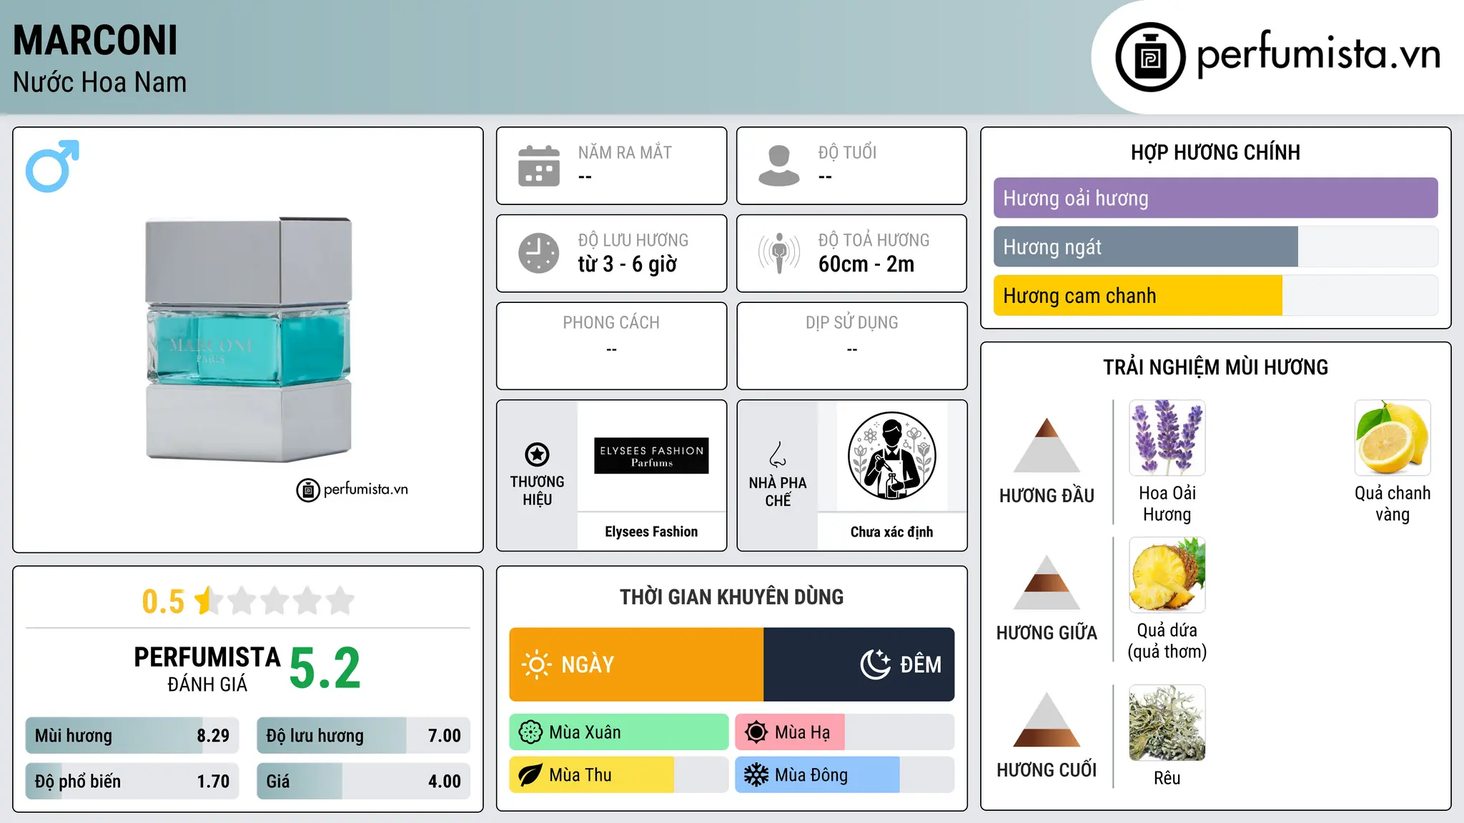Click the Marconi perfume bottle photo
1464x823 pixels.
click(248, 339)
